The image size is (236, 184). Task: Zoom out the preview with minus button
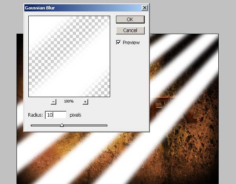53,101
